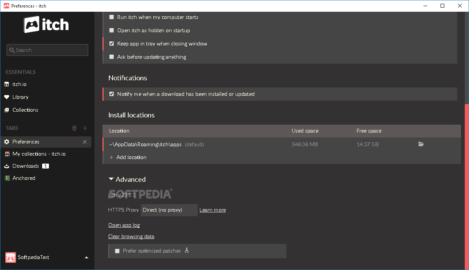469x270 pixels.
Task: Collapse the Advanced section triangle
Action: click(x=111, y=179)
